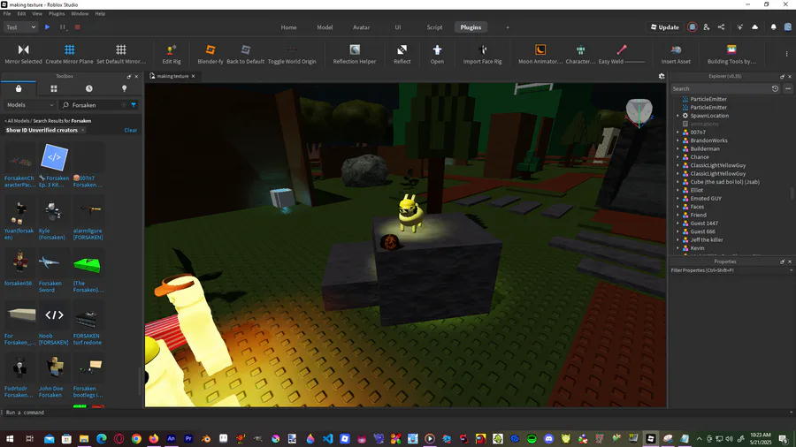The height and width of the screenshot is (447, 796).
Task: Click the Mirror Selected plugin icon
Action: [23, 49]
